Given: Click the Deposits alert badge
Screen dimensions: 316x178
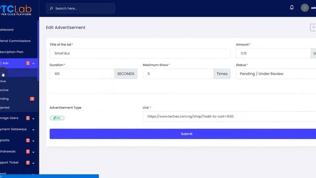Looking at the screenshot, I should tap(28, 140).
